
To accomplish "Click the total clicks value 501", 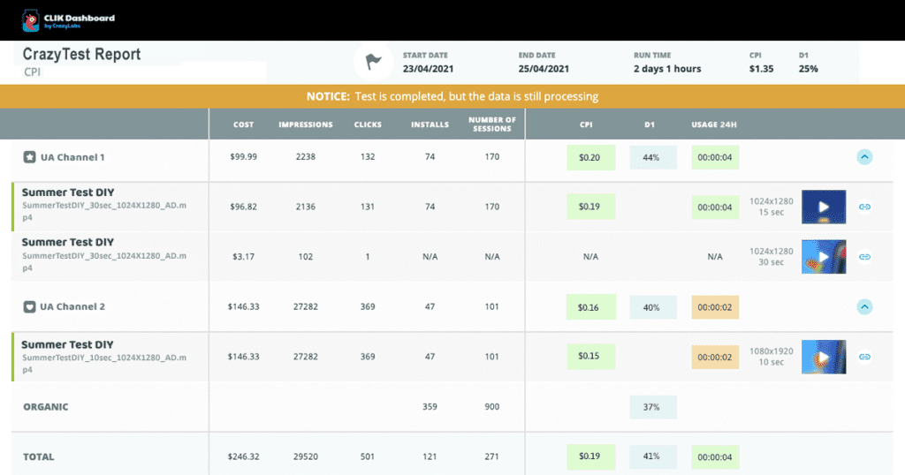I will (x=368, y=456).
